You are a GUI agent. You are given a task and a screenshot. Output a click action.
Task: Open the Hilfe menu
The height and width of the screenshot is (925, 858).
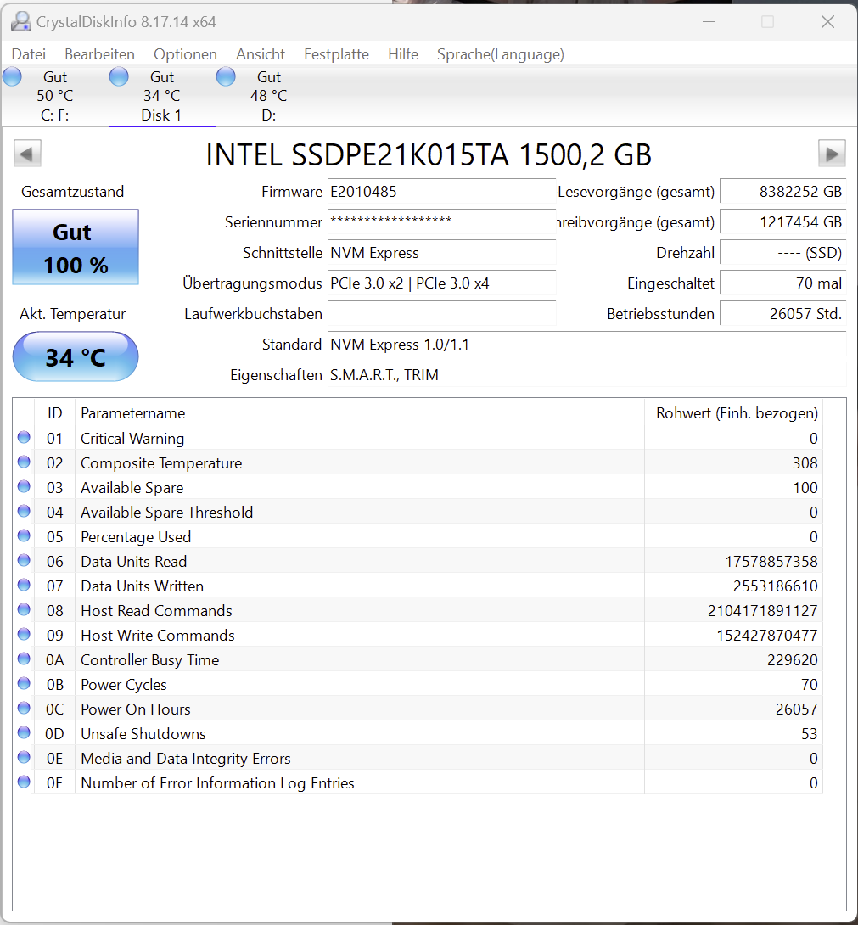(x=403, y=54)
